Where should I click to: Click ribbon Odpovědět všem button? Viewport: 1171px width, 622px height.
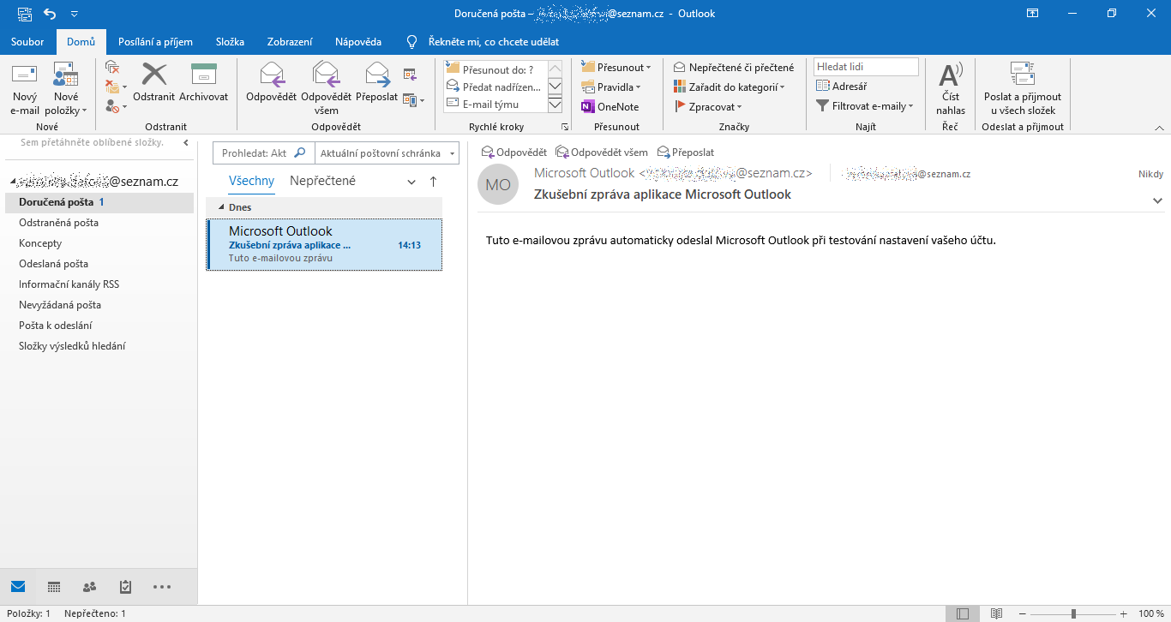click(326, 89)
